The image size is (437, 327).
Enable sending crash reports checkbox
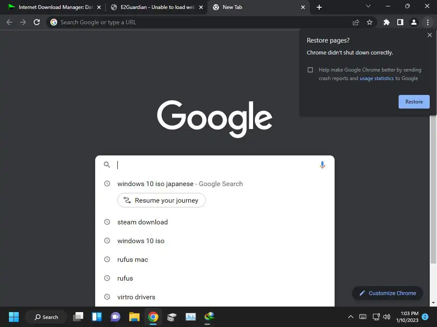coord(310,70)
